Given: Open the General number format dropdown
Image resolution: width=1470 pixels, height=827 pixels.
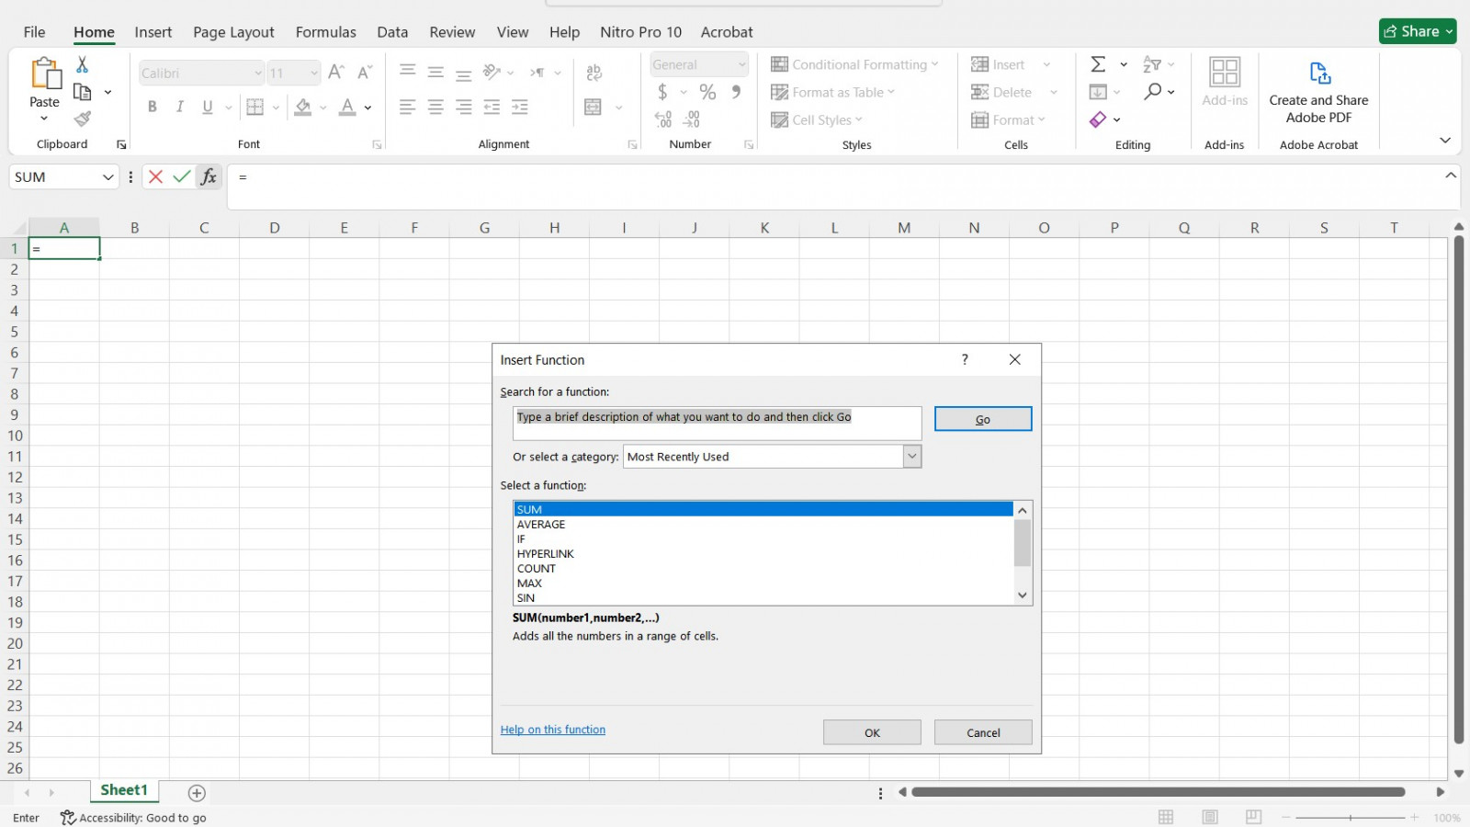Looking at the screenshot, I should [x=741, y=64].
